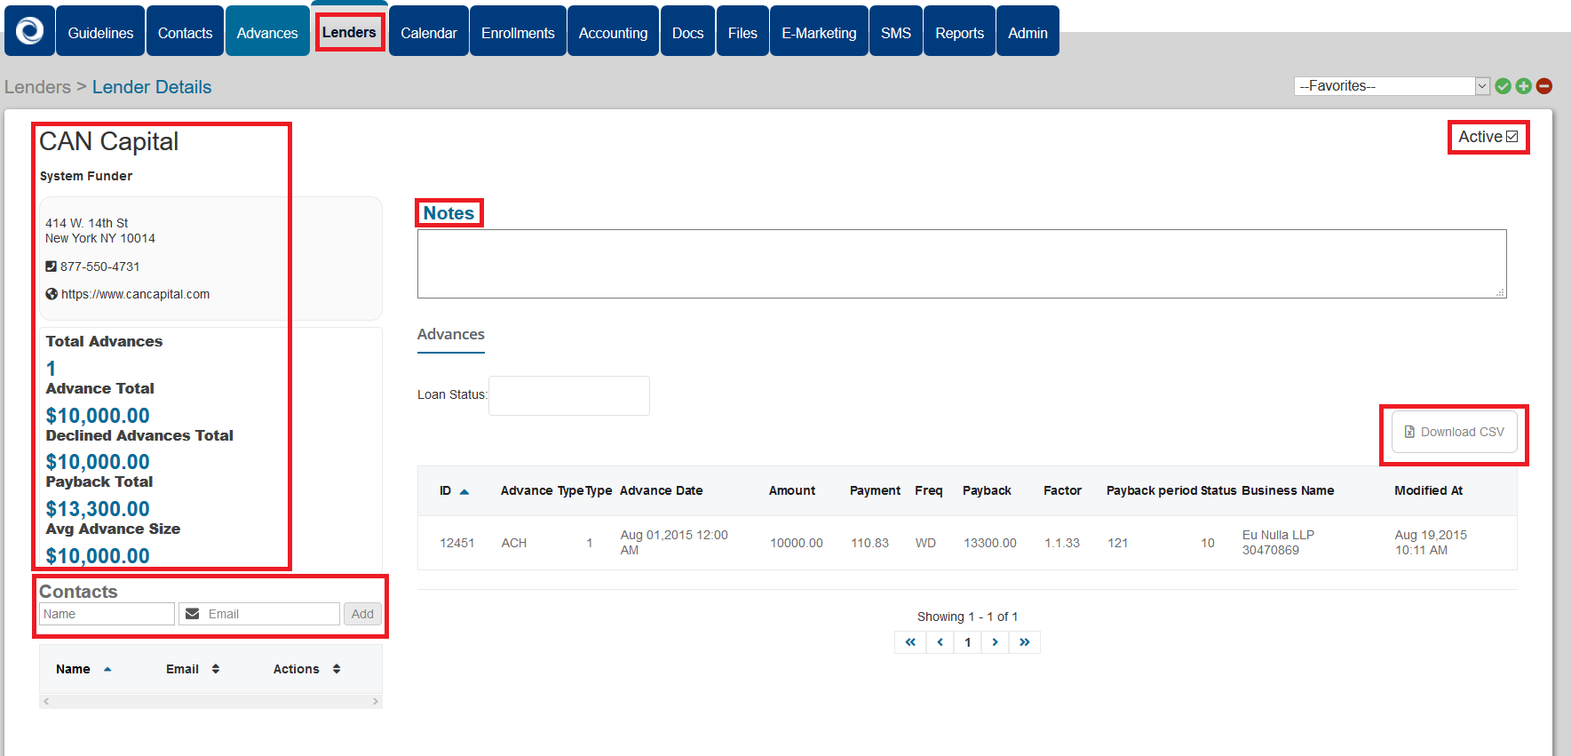Image resolution: width=1571 pixels, height=756 pixels.
Task: Open the Guidelines tab
Action: (x=100, y=32)
